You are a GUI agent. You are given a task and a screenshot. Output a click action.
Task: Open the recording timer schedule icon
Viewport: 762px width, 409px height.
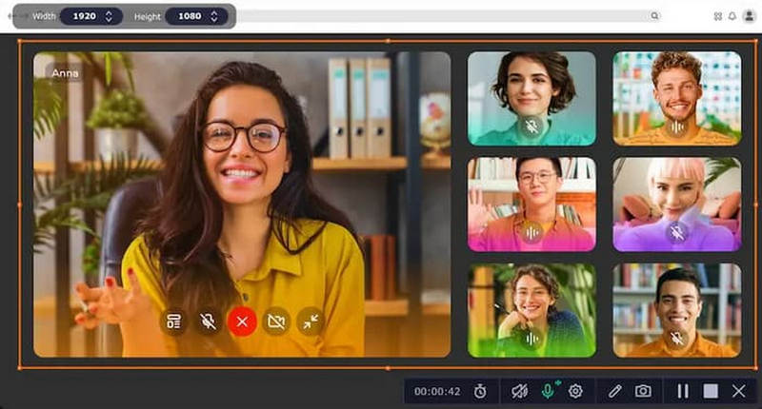tap(481, 391)
